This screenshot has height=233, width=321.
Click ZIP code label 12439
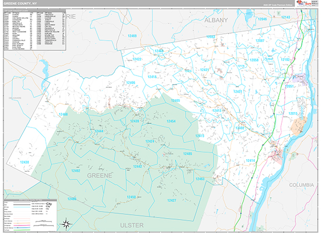tap(134, 121)
